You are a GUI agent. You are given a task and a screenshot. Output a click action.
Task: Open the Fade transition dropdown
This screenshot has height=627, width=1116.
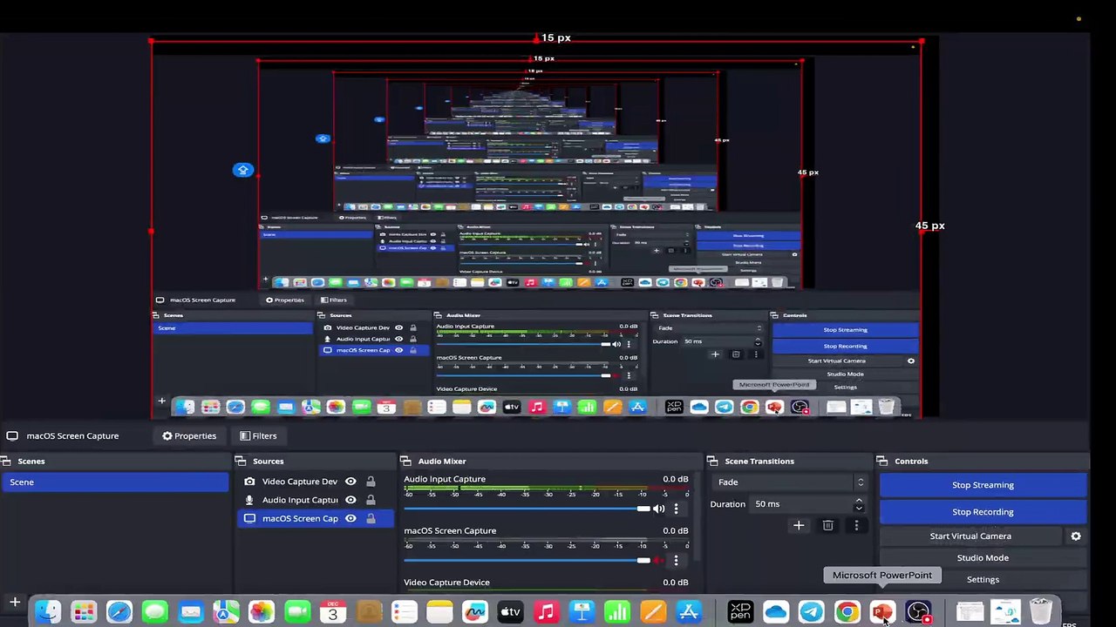(789, 482)
